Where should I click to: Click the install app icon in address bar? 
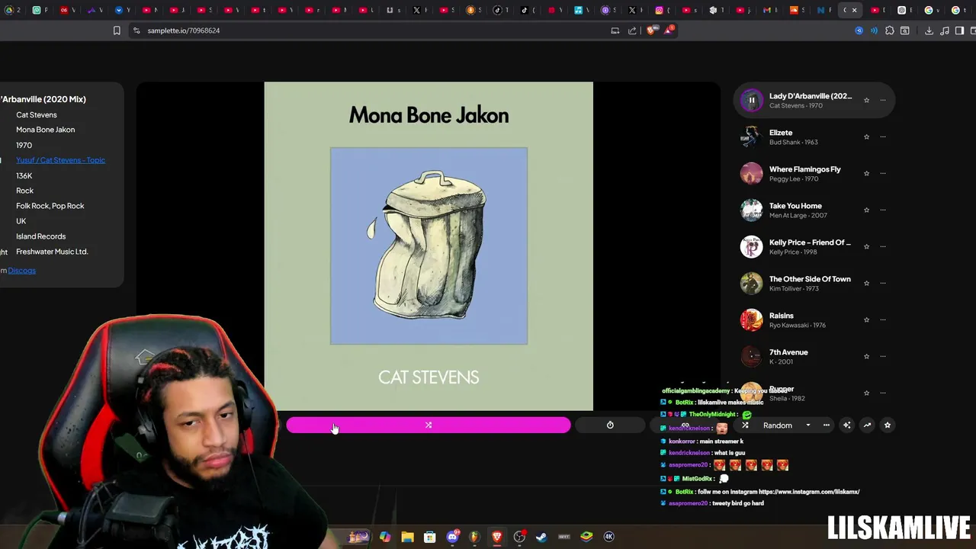tap(615, 30)
